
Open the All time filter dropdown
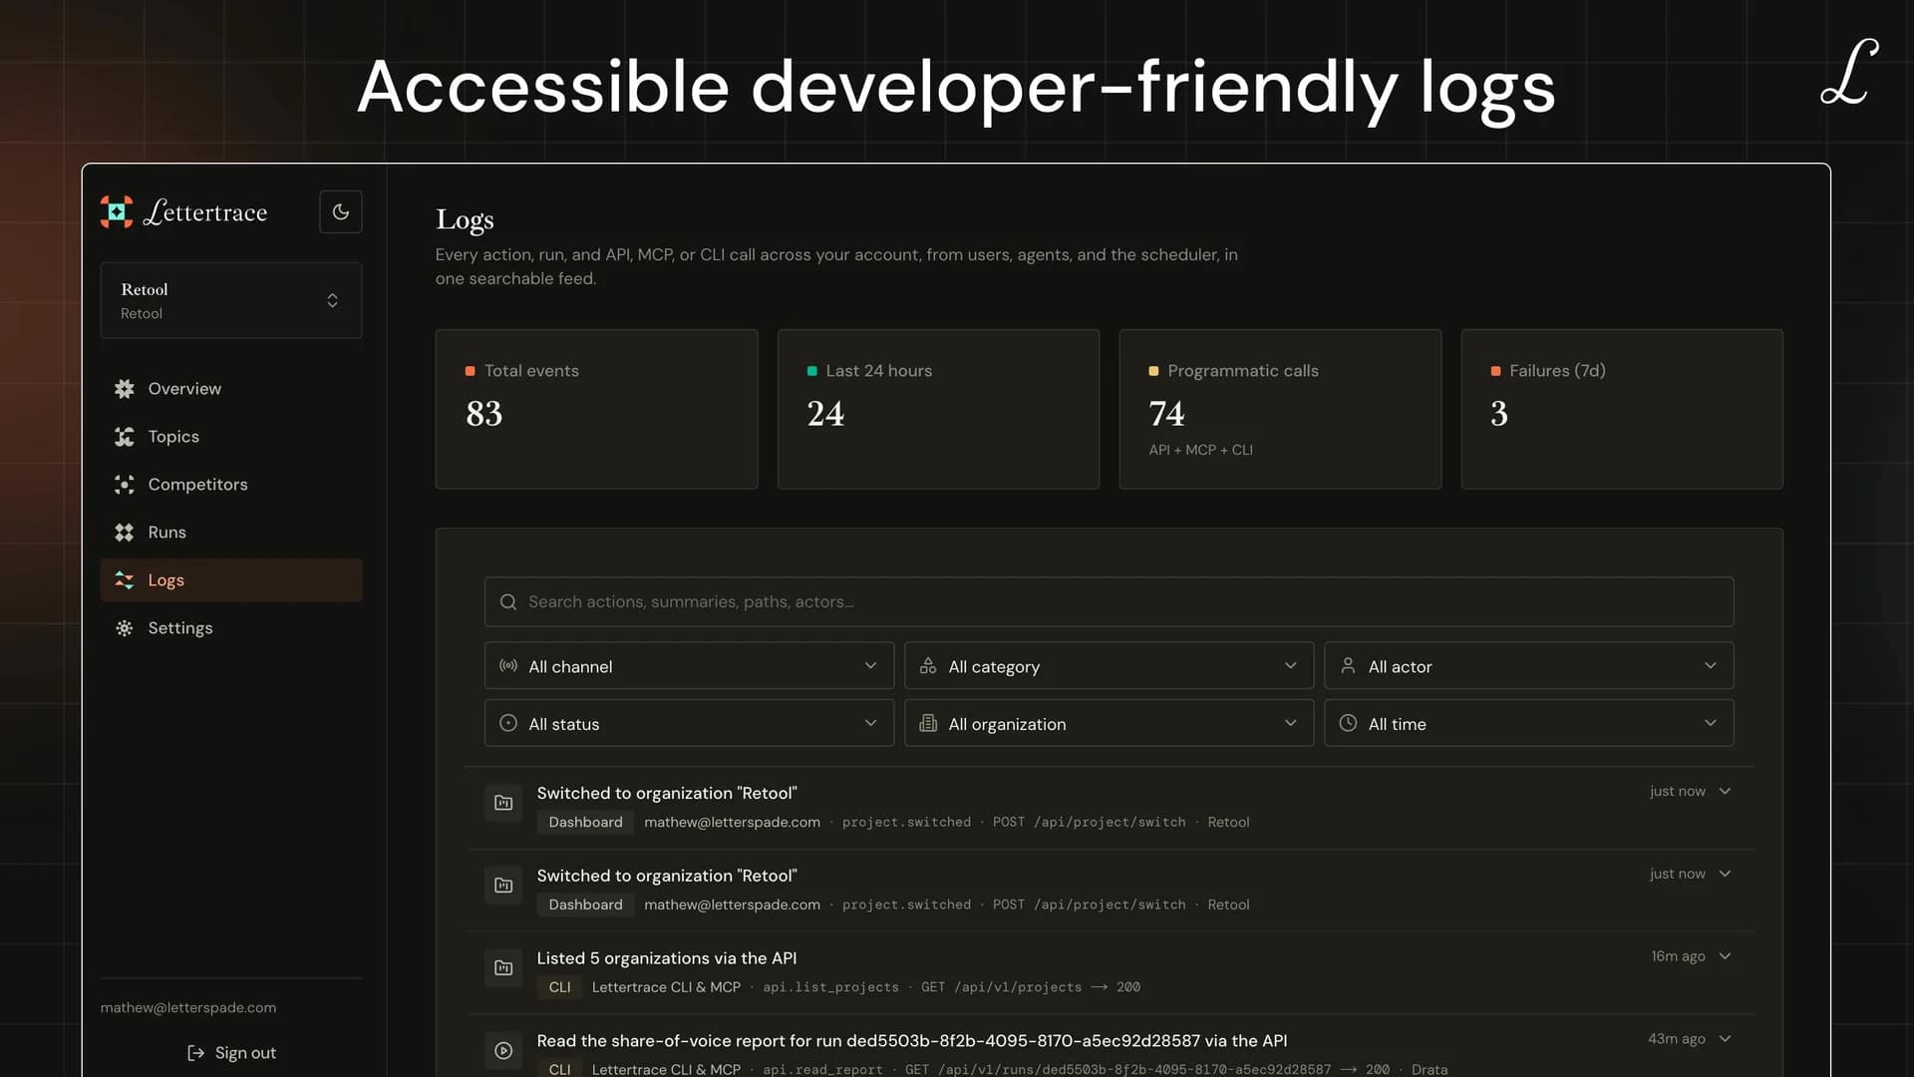[x=1528, y=724]
